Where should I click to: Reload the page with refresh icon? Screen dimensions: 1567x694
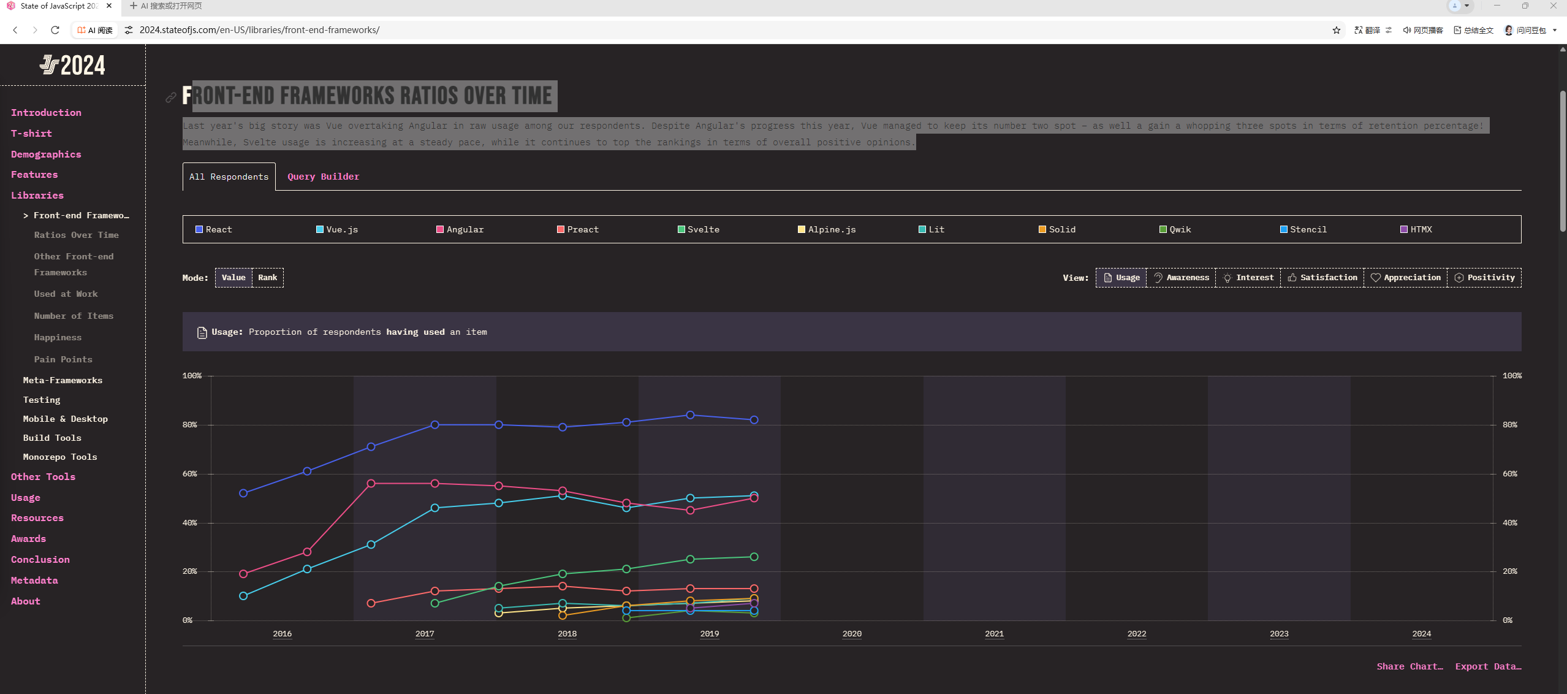coord(55,30)
